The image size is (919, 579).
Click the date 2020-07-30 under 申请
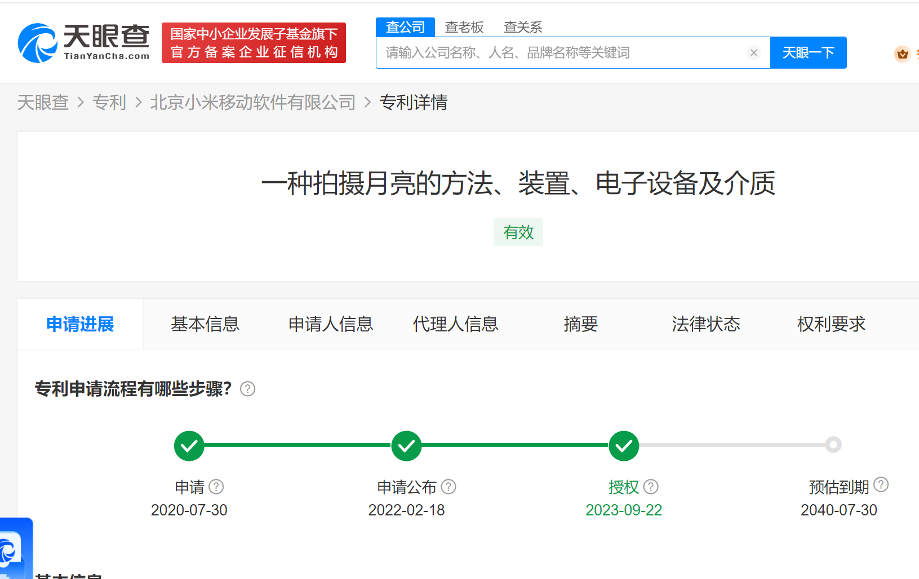(x=189, y=510)
